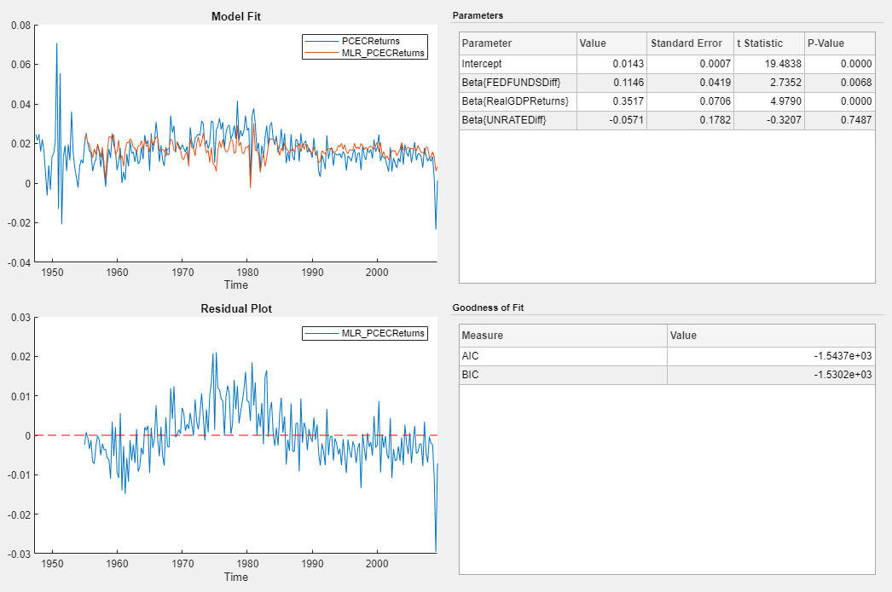
Task: Click the Measure column header
Action: 563,336
